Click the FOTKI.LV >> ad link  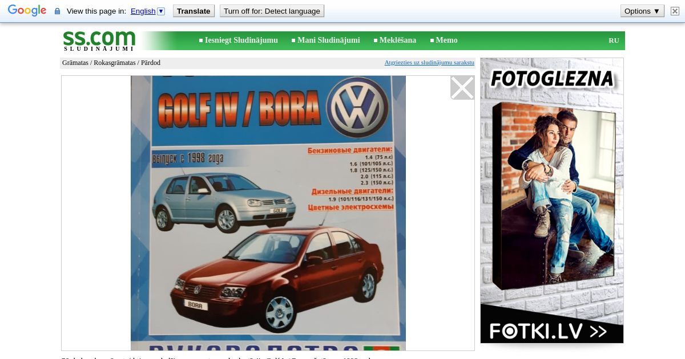[548, 331]
